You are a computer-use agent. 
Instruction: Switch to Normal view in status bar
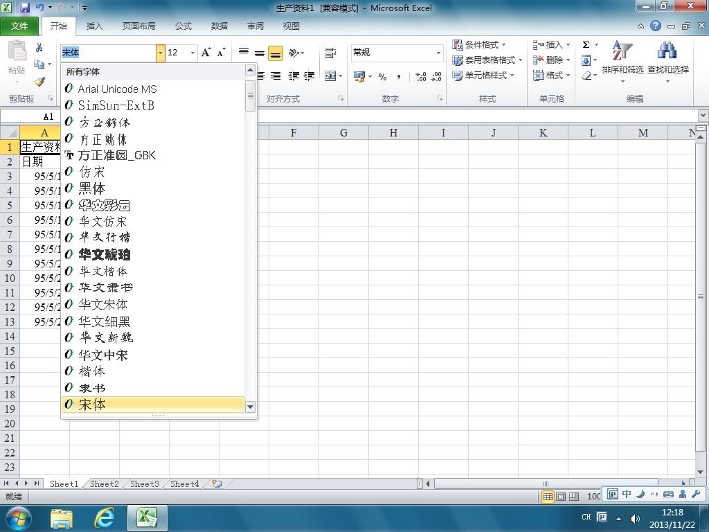[x=548, y=497]
